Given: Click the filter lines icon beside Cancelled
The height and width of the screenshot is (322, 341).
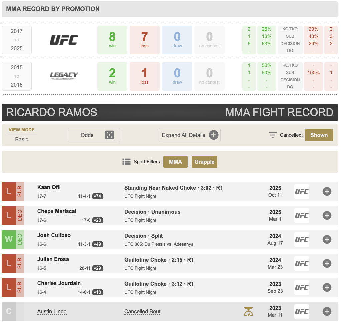Looking at the screenshot, I should [273, 135].
